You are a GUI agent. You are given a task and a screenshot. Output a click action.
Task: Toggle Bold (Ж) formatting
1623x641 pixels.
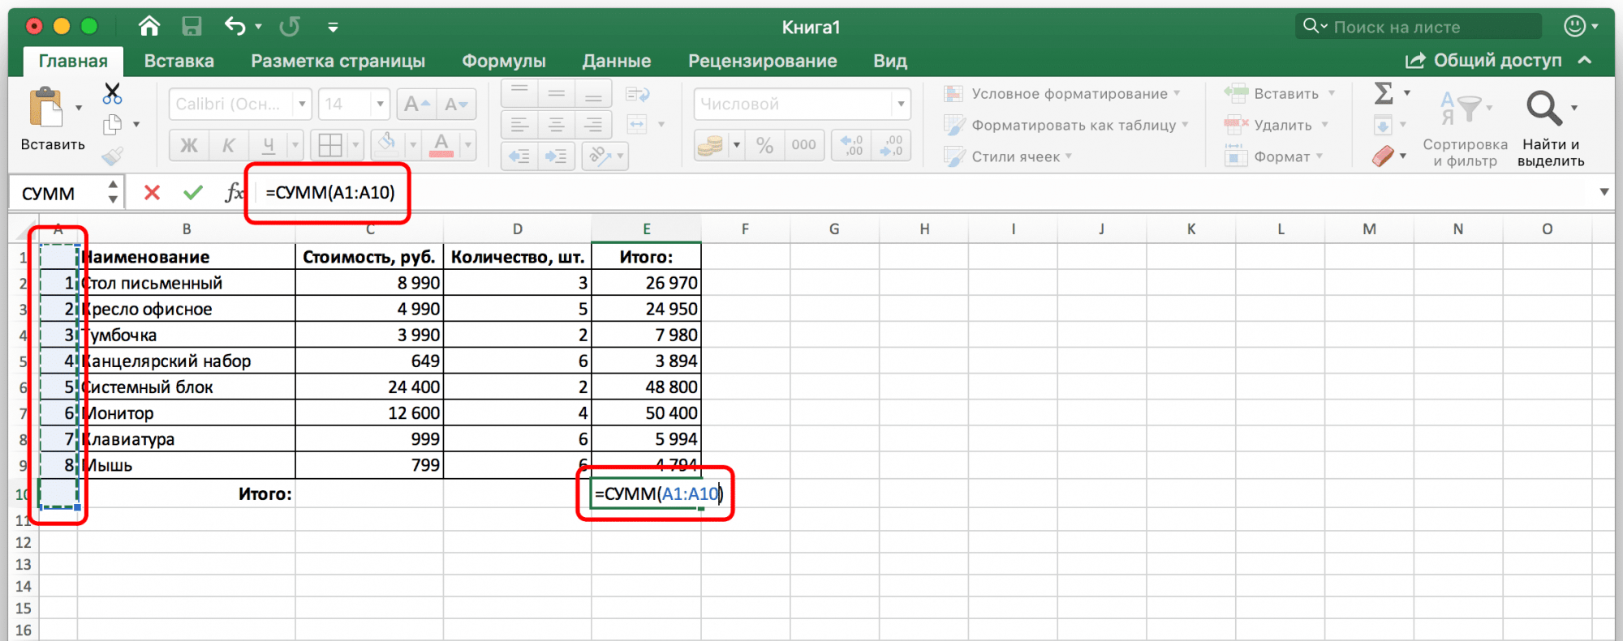[x=188, y=145]
